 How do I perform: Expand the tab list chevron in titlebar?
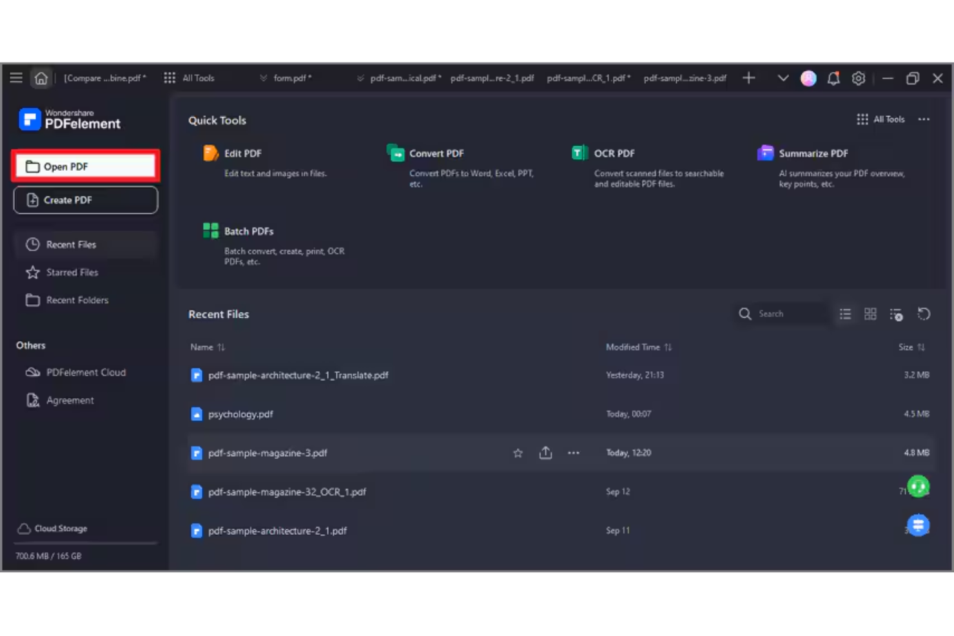[783, 78]
